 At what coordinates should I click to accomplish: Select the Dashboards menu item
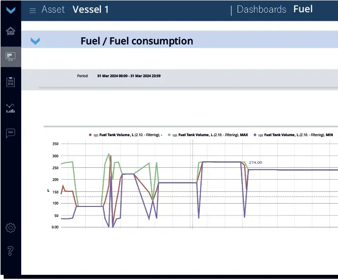[x=261, y=9]
